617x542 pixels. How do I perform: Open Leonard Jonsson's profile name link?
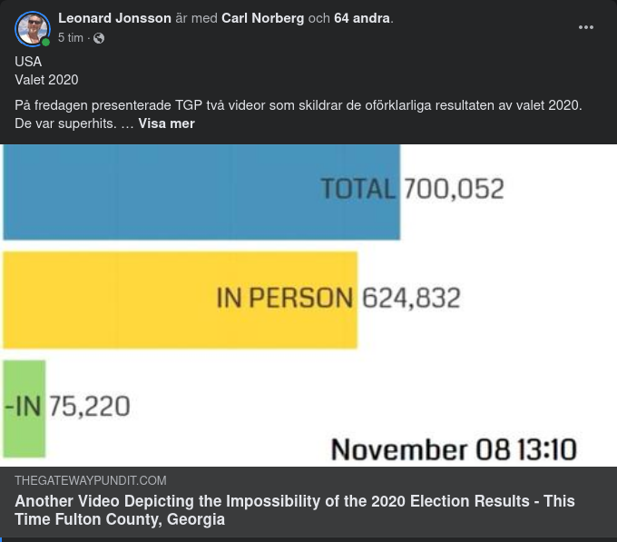(x=114, y=18)
